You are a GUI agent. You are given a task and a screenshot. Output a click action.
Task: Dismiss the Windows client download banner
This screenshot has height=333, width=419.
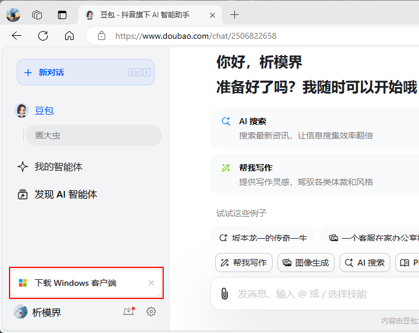point(151,283)
